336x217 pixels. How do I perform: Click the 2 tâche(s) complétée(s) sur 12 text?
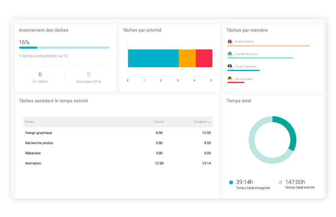point(44,56)
